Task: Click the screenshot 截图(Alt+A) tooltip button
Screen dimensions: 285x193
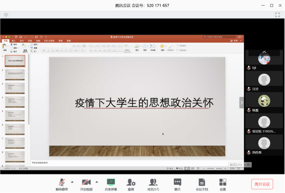Action: pos(240,165)
